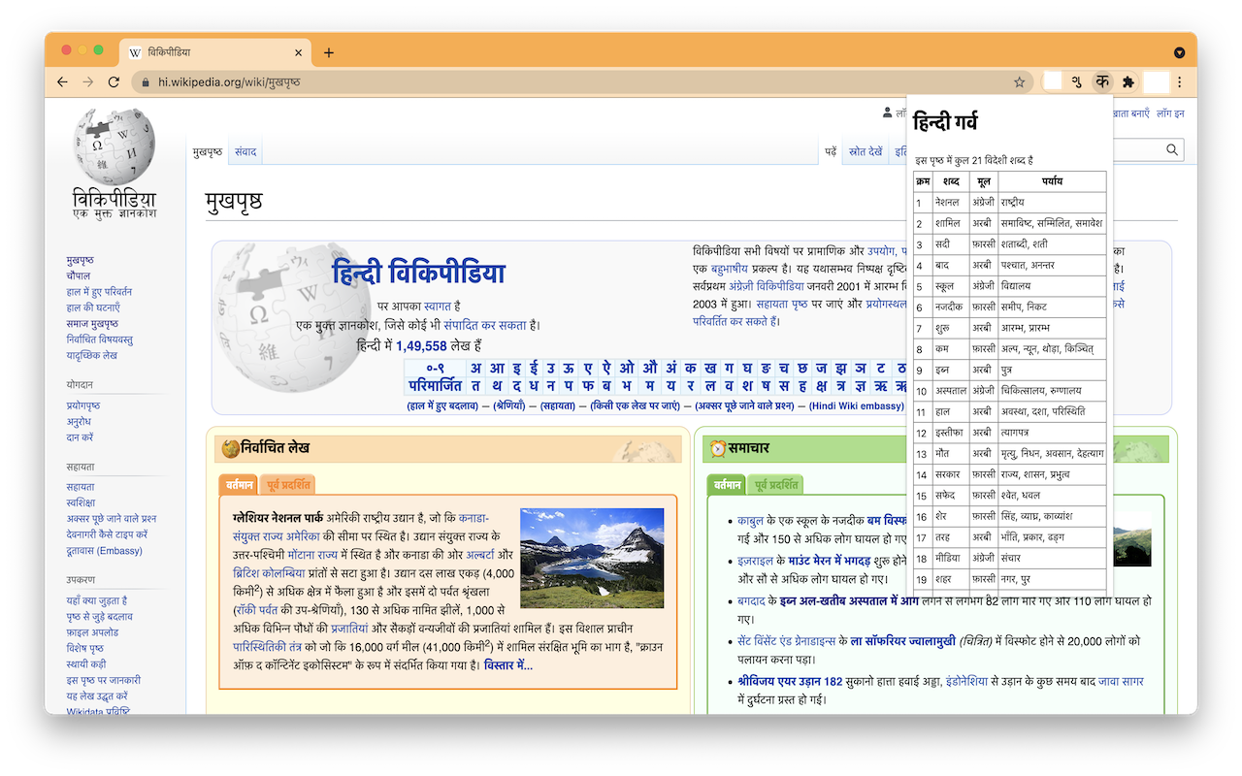Click word मीडिया in popup table
Viewport: 1242px width, 776px height.
[948, 558]
